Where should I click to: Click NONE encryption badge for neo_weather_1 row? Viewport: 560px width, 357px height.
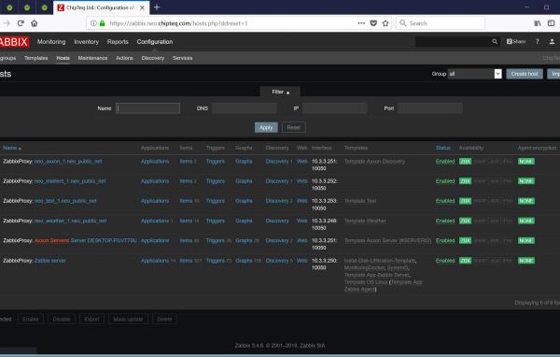(526, 221)
